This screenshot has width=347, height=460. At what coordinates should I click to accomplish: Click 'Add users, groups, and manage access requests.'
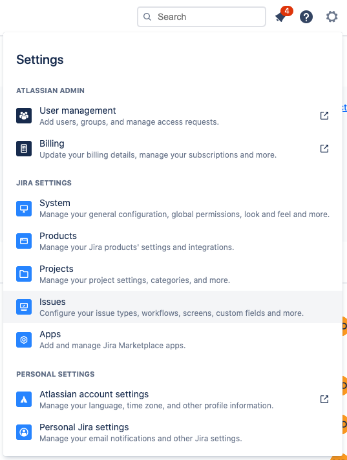(x=129, y=122)
